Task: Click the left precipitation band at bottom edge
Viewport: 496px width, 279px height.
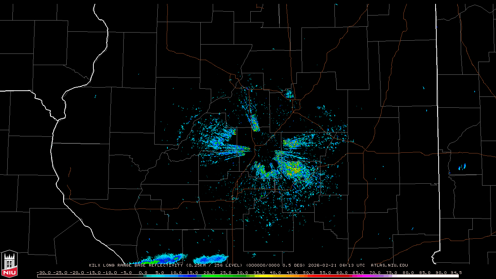Action: pos(165,258)
